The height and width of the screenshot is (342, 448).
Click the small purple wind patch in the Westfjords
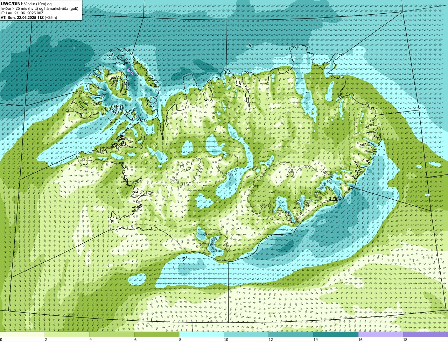pyautogui.click(x=130, y=71)
